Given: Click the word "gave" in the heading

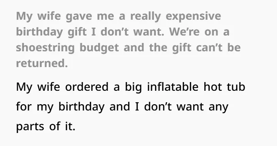Looking at the screenshot, I should tap(79, 17).
